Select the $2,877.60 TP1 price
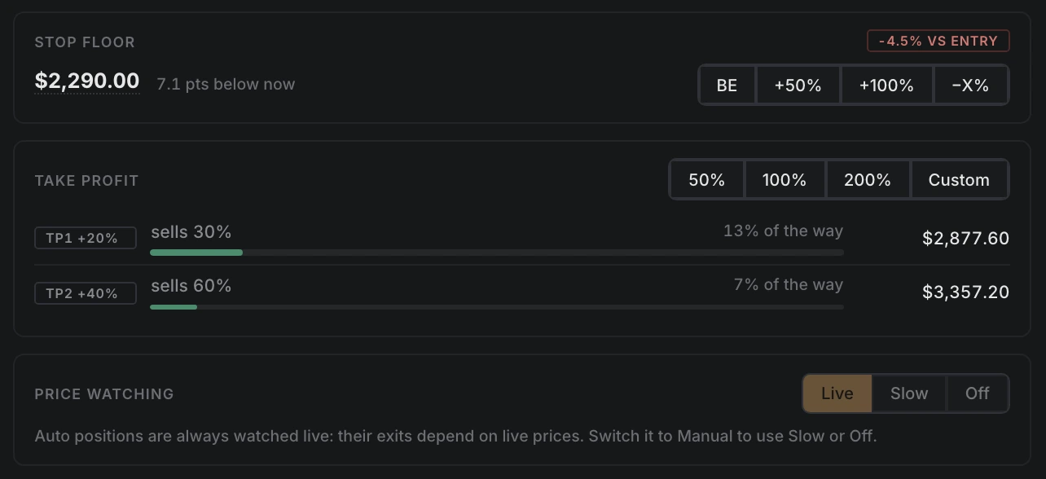 (x=965, y=238)
